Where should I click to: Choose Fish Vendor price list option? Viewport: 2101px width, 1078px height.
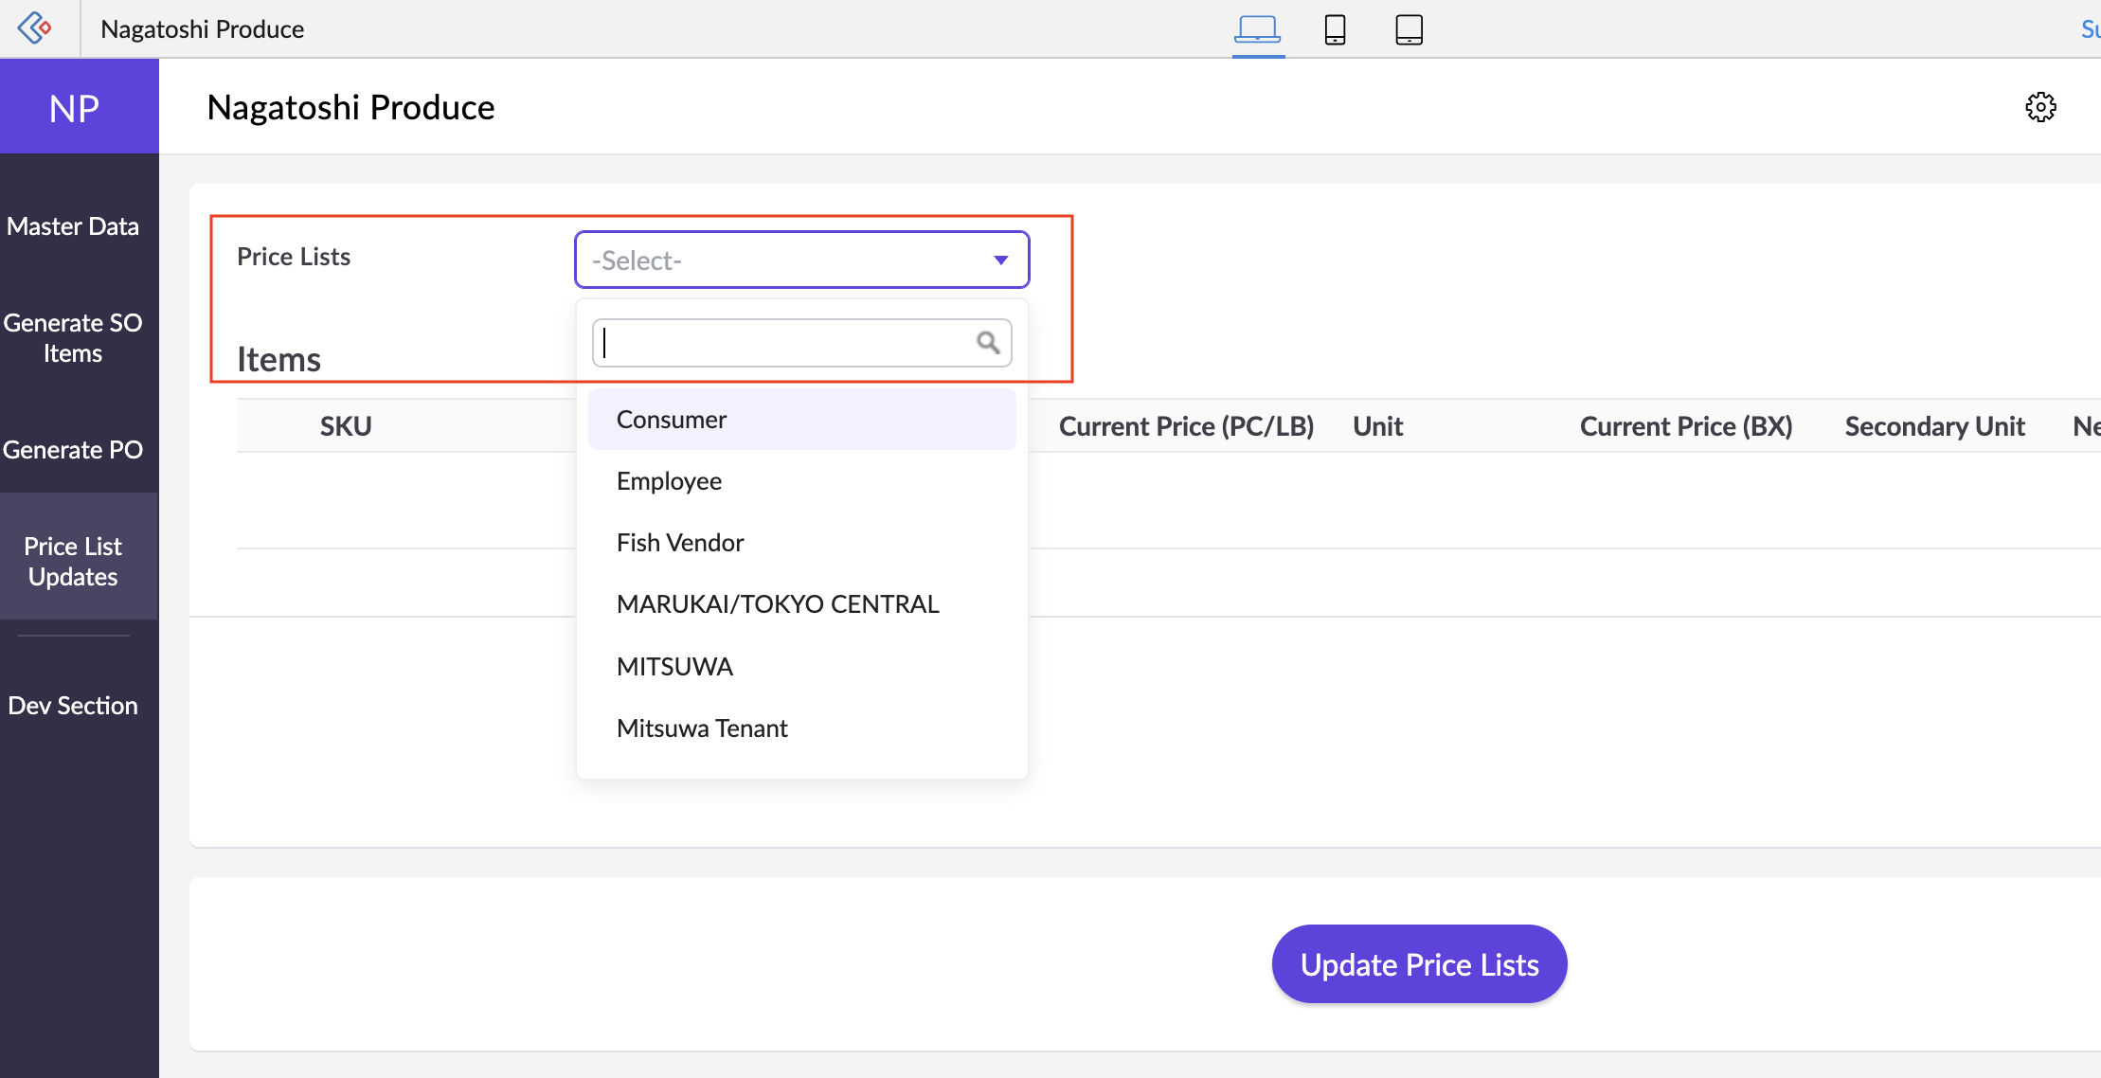(679, 543)
